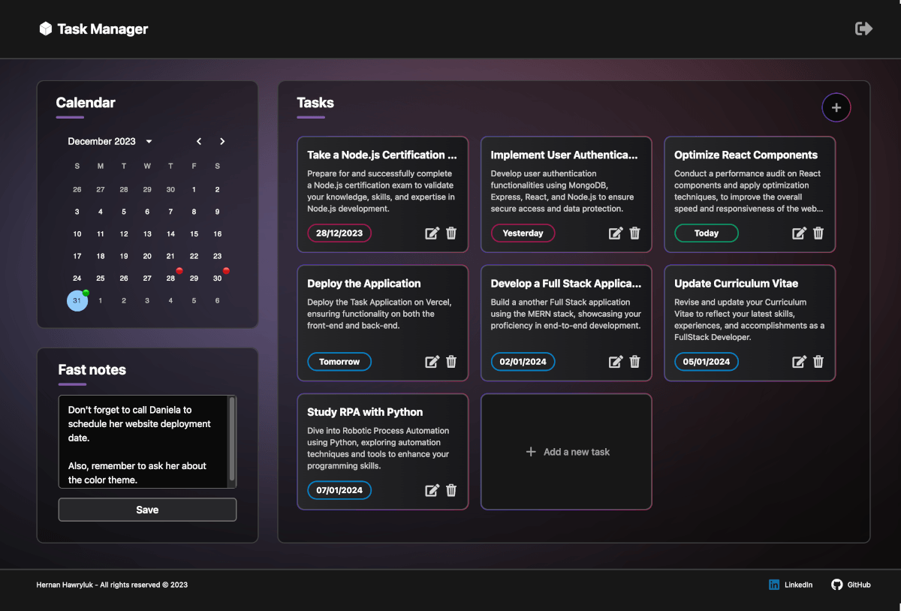
Task: Edit the Take a Node.js Certification task
Action: tap(432, 233)
